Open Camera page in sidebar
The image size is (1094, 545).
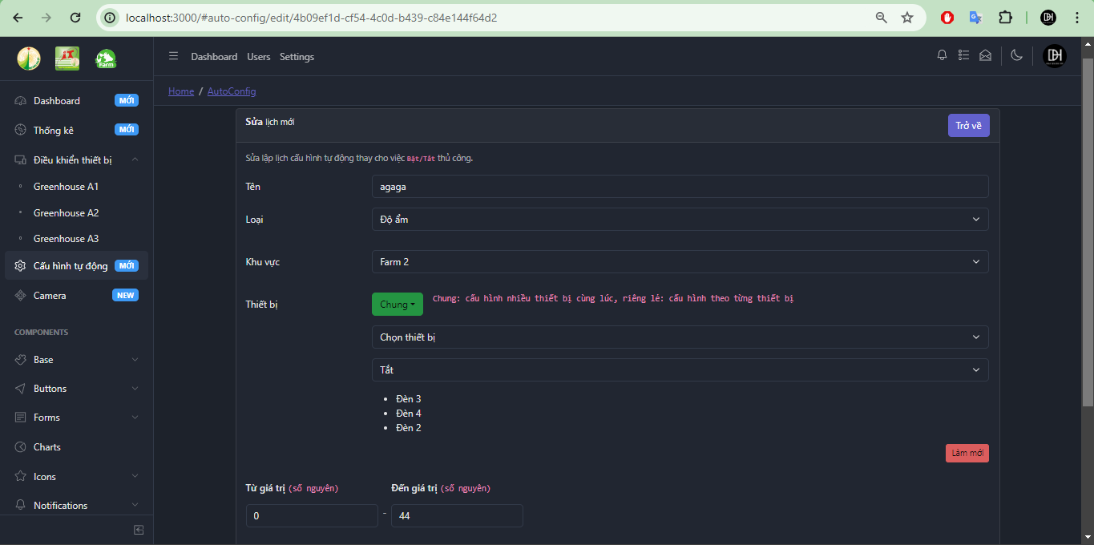(76, 295)
